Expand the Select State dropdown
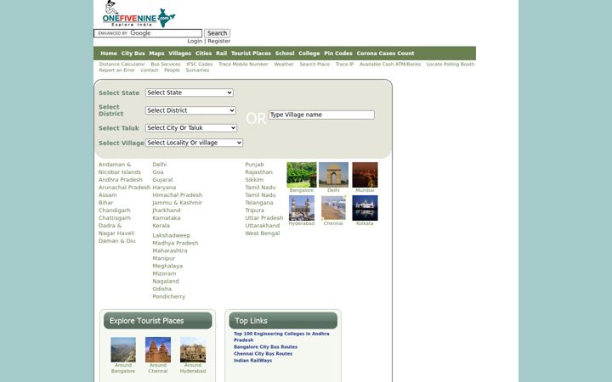Image resolution: width=612 pixels, height=382 pixels. tap(190, 93)
